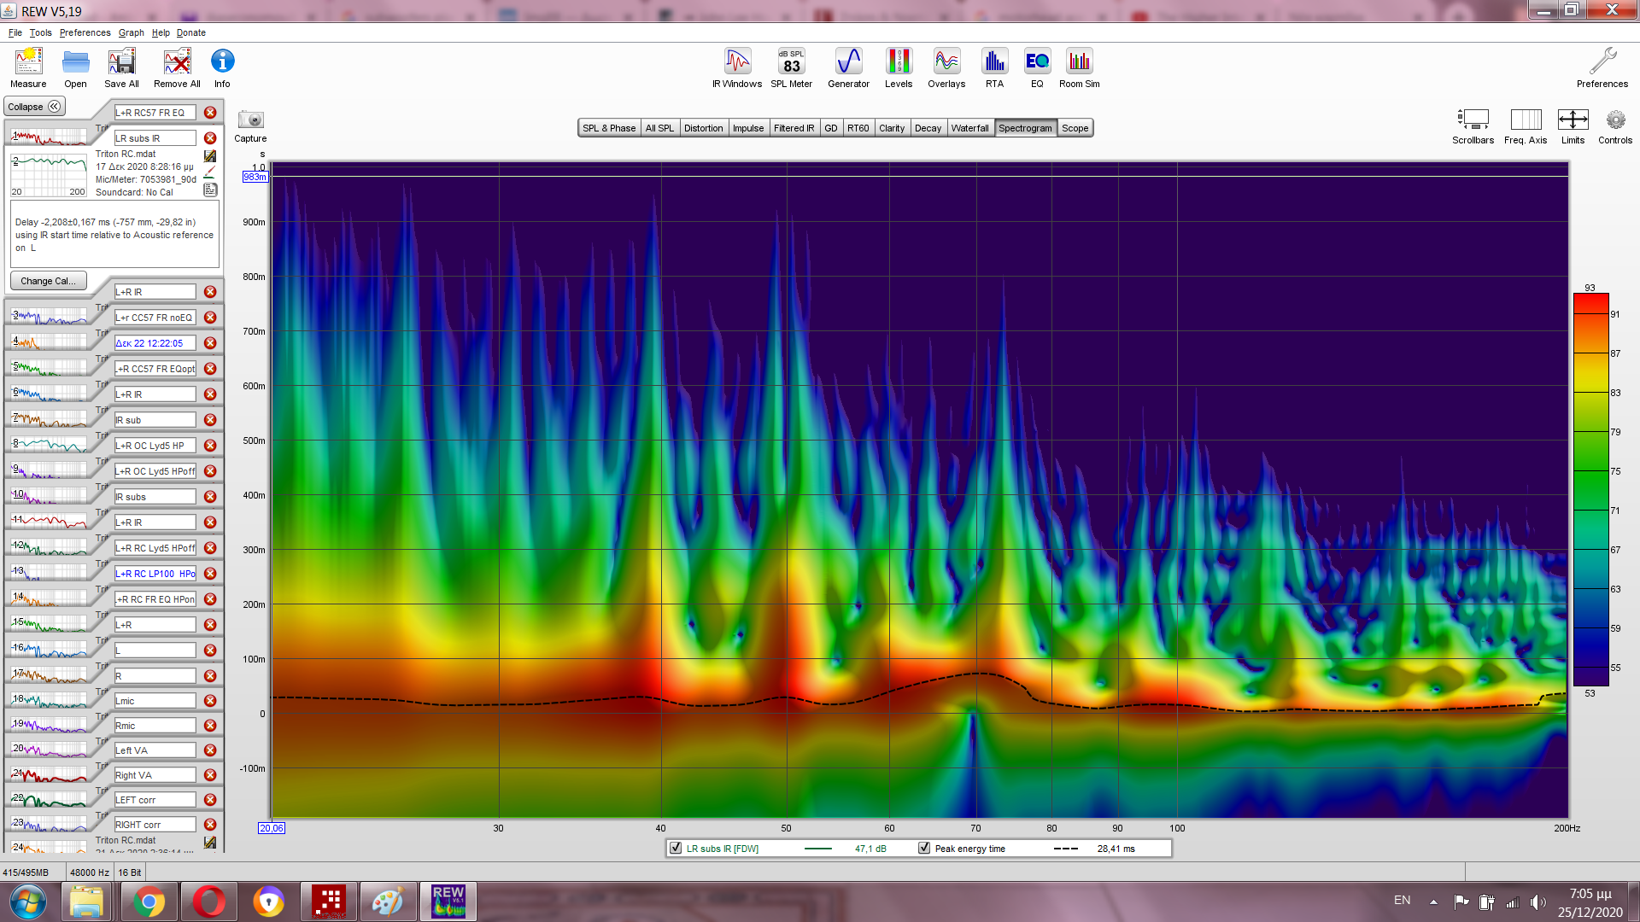Toggle graph Scrollbars icon
The width and height of the screenshot is (1640, 922).
[1473, 120]
